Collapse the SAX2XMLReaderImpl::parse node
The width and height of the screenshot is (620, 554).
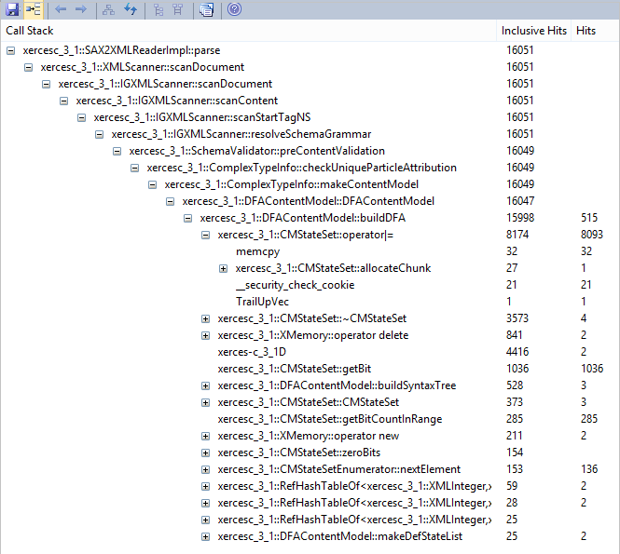pyautogui.click(x=11, y=50)
